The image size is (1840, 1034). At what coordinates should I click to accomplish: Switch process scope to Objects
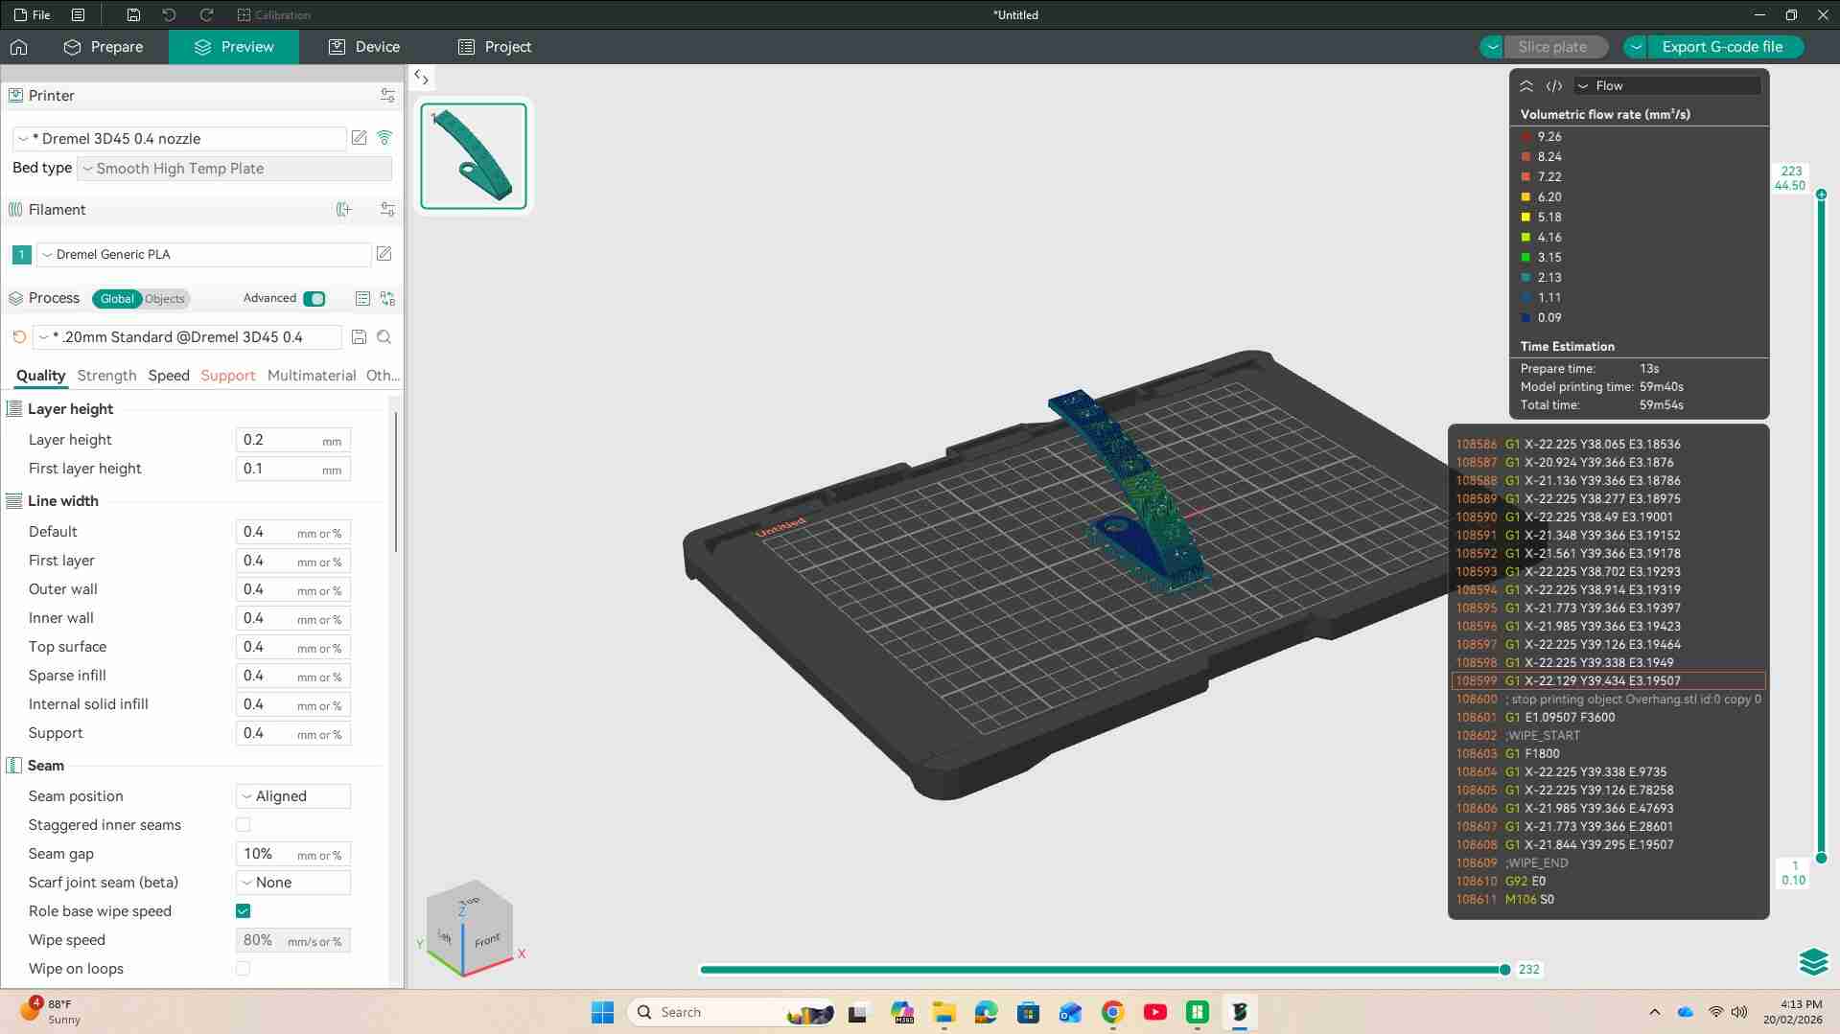[165, 299]
